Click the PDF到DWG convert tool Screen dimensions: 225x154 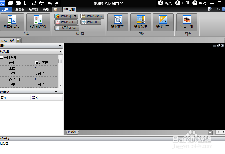[x=38, y=22]
